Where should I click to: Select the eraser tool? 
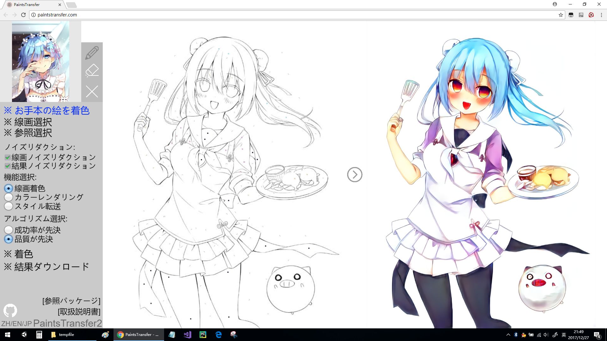(x=92, y=71)
